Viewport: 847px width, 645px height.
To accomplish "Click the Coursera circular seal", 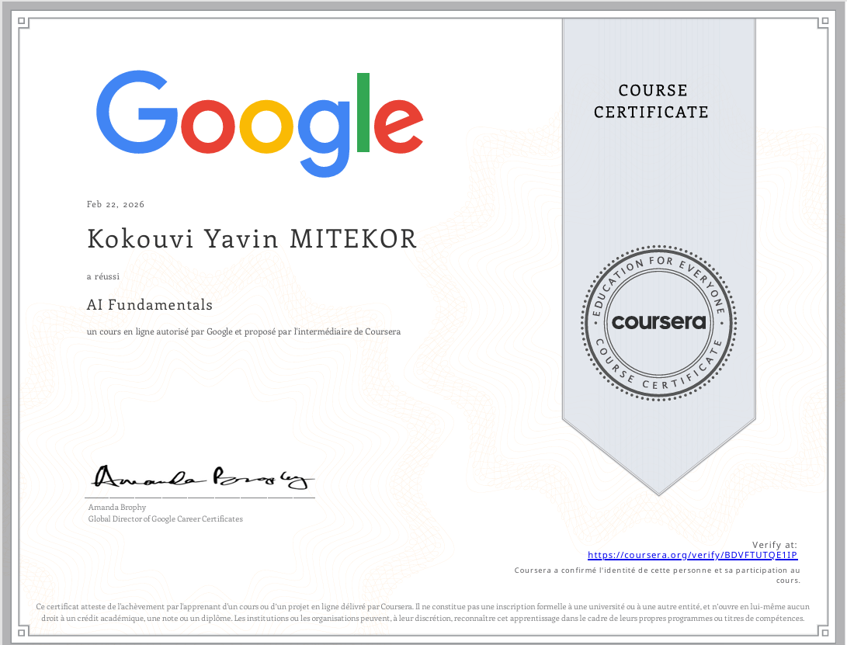I will [x=658, y=321].
